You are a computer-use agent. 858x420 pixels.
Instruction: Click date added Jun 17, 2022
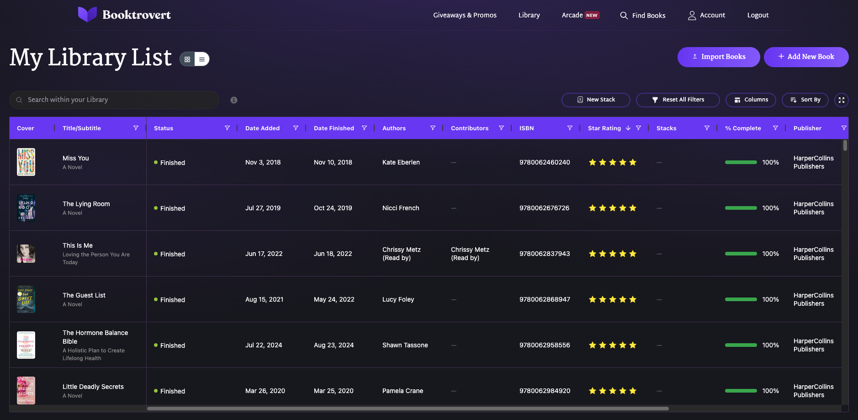[x=264, y=254]
